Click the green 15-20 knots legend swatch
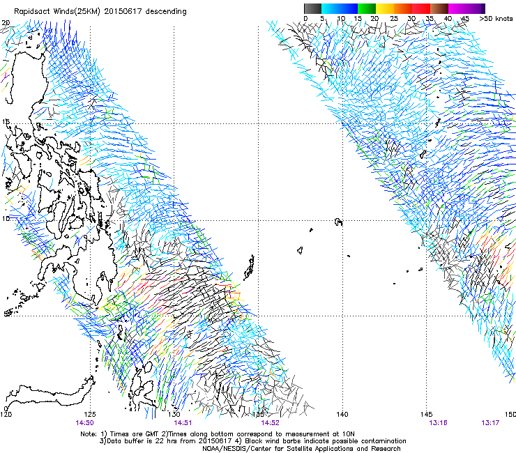The width and height of the screenshot is (516, 453). tap(367, 8)
